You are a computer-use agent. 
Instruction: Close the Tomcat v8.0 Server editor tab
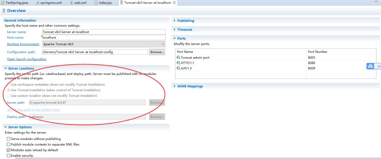(174, 3)
